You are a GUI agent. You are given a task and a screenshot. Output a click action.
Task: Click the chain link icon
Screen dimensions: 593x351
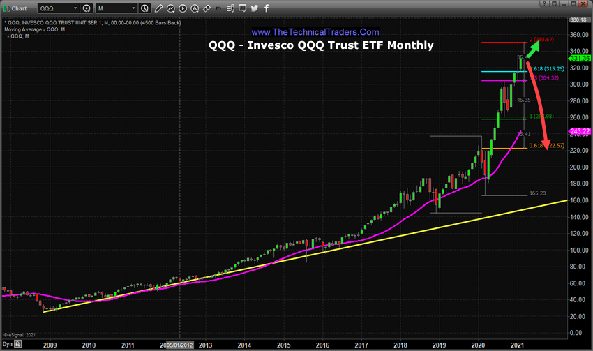[207, 8]
